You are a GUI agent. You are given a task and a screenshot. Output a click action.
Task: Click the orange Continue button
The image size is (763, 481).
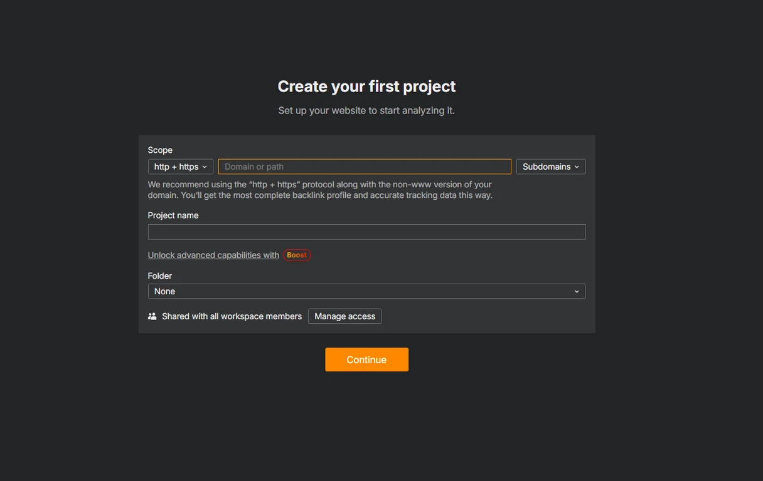coord(366,359)
